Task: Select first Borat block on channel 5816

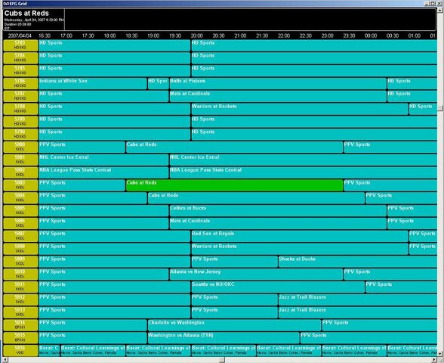Action: (x=49, y=351)
